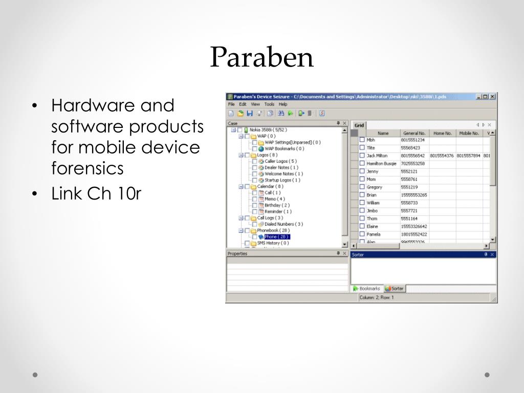Check the Phonebook folder checkbox
This screenshot has width=524, height=393.
point(247,231)
